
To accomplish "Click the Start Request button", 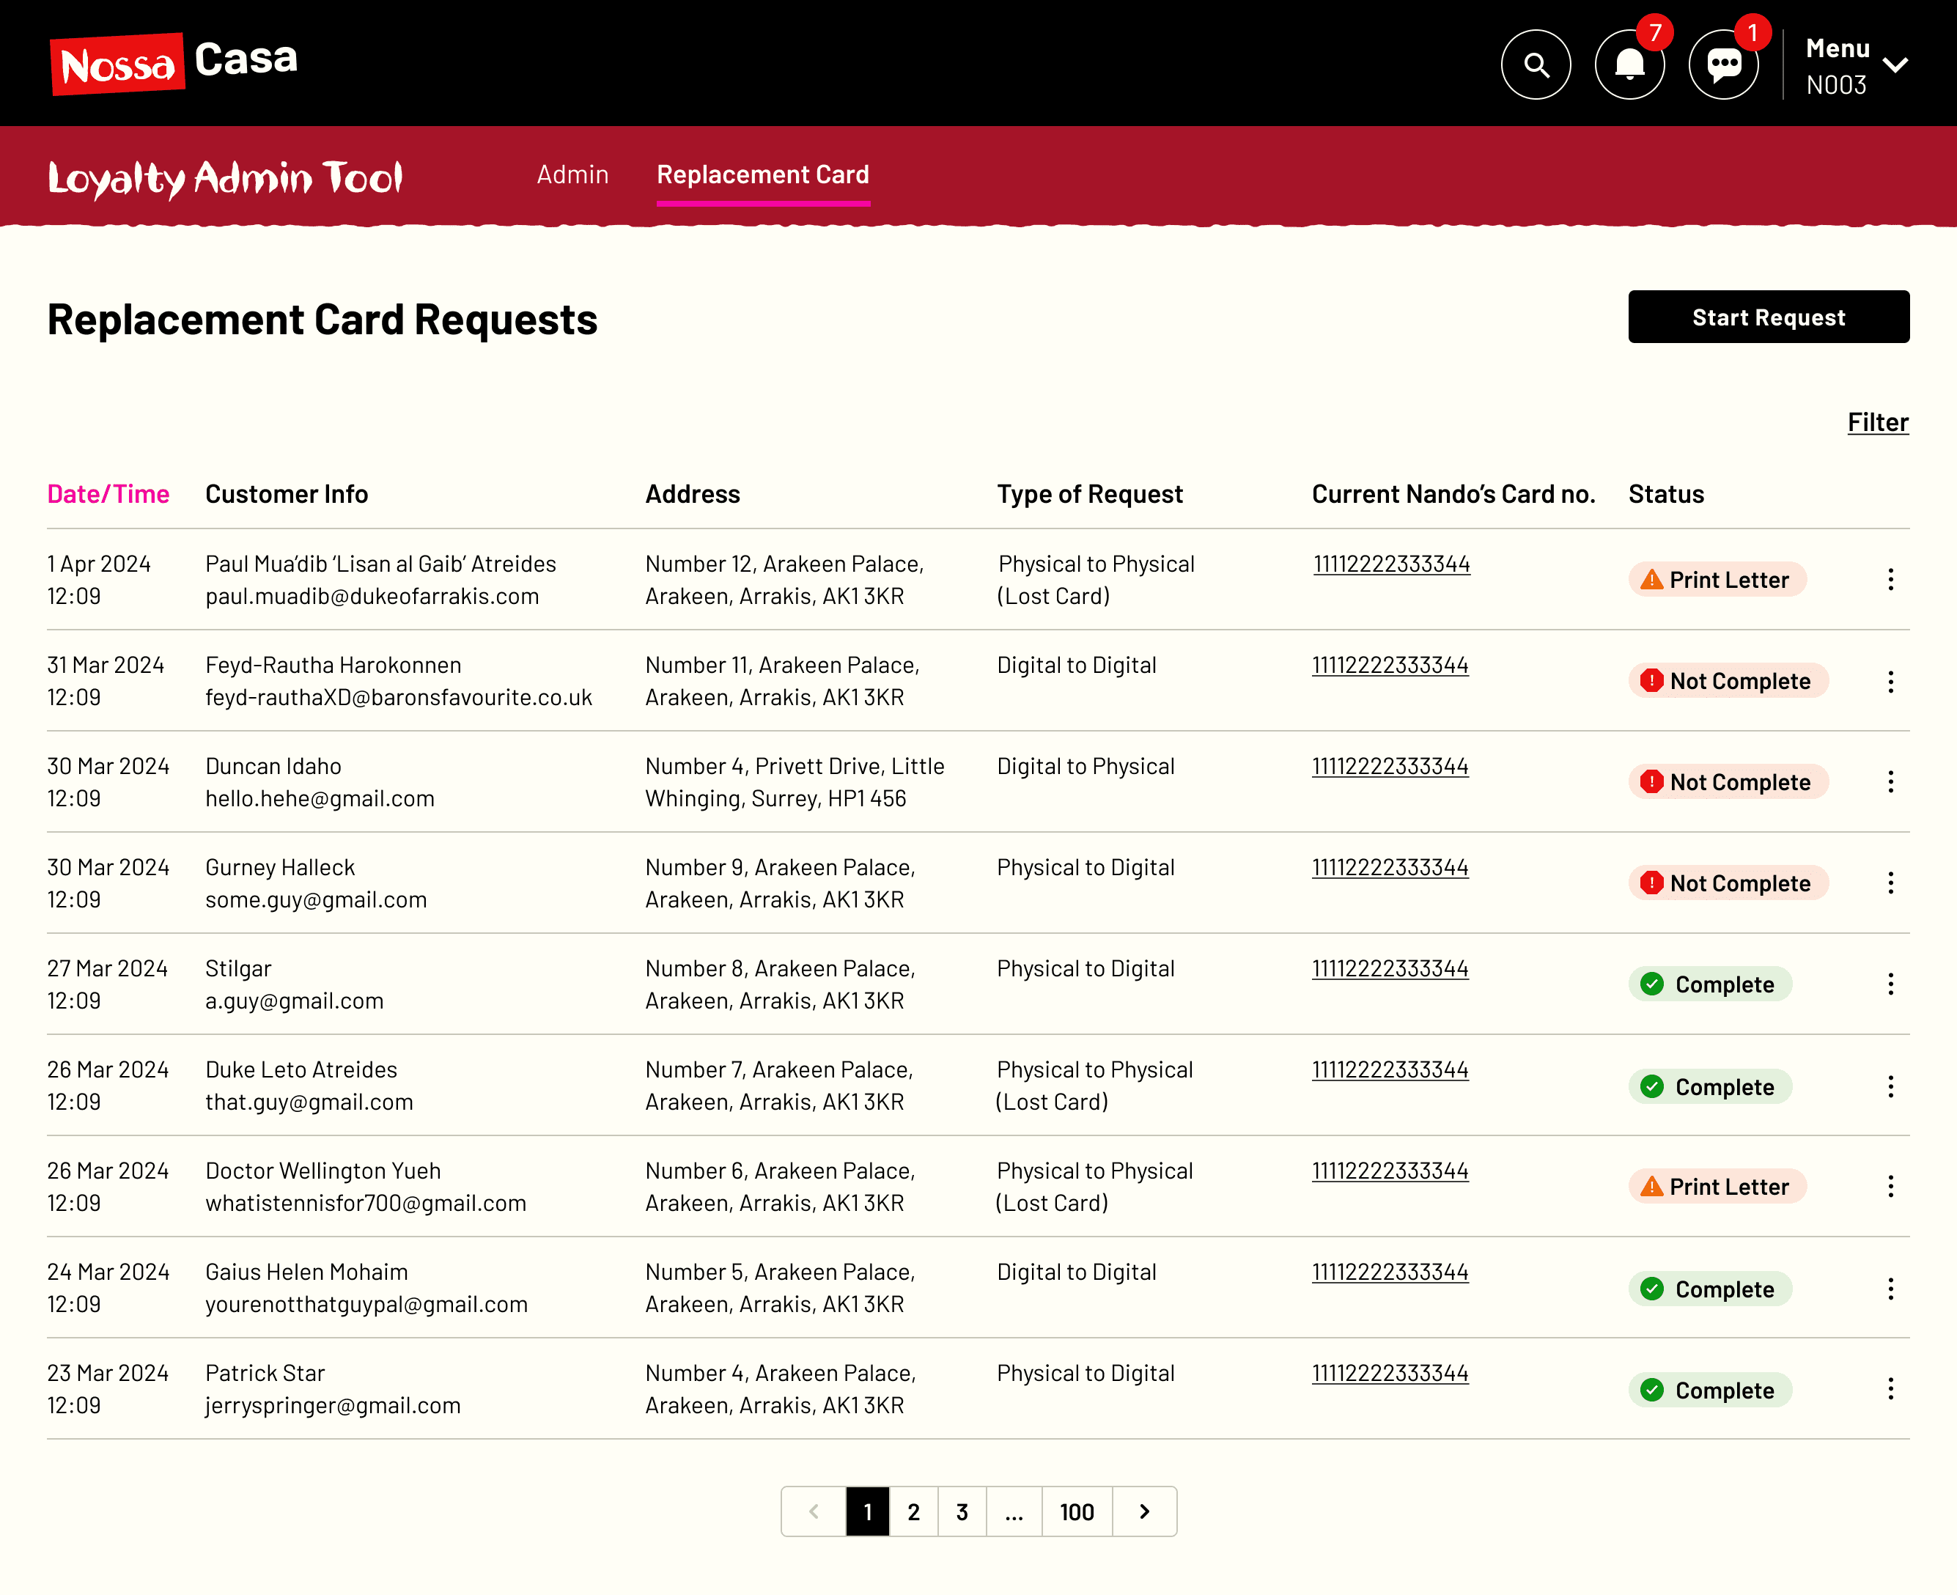I will (1768, 317).
